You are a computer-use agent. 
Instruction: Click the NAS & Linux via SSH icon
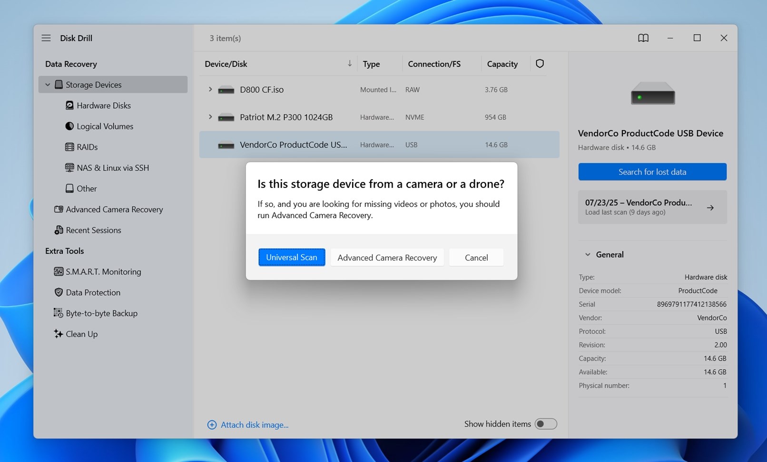(x=69, y=168)
